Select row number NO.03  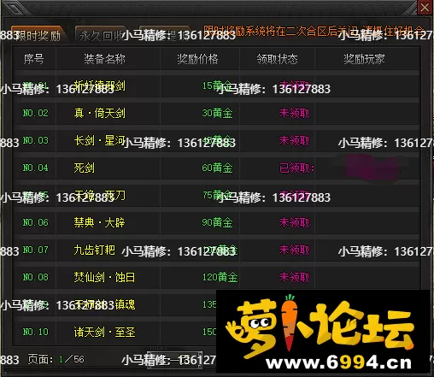(36, 140)
